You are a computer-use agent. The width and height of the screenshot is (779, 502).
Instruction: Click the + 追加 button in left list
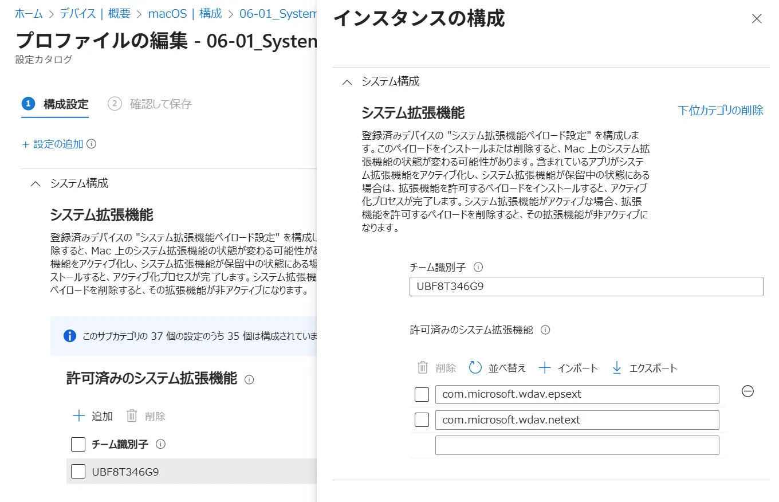[x=93, y=416]
